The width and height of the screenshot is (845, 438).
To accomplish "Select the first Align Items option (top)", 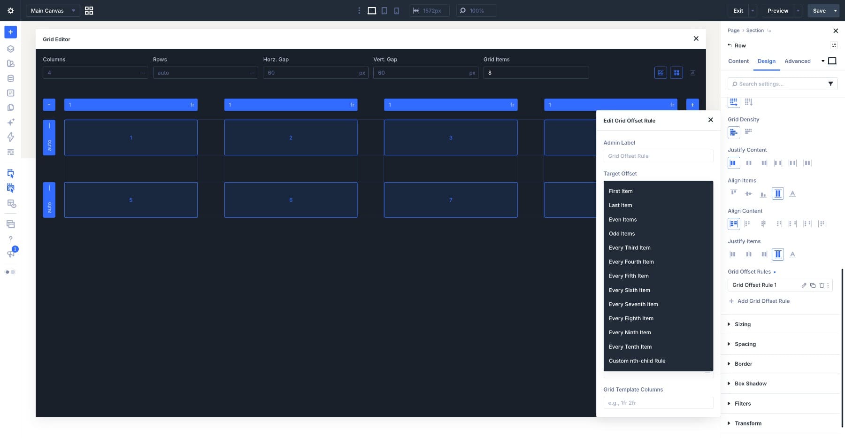I will [734, 193].
